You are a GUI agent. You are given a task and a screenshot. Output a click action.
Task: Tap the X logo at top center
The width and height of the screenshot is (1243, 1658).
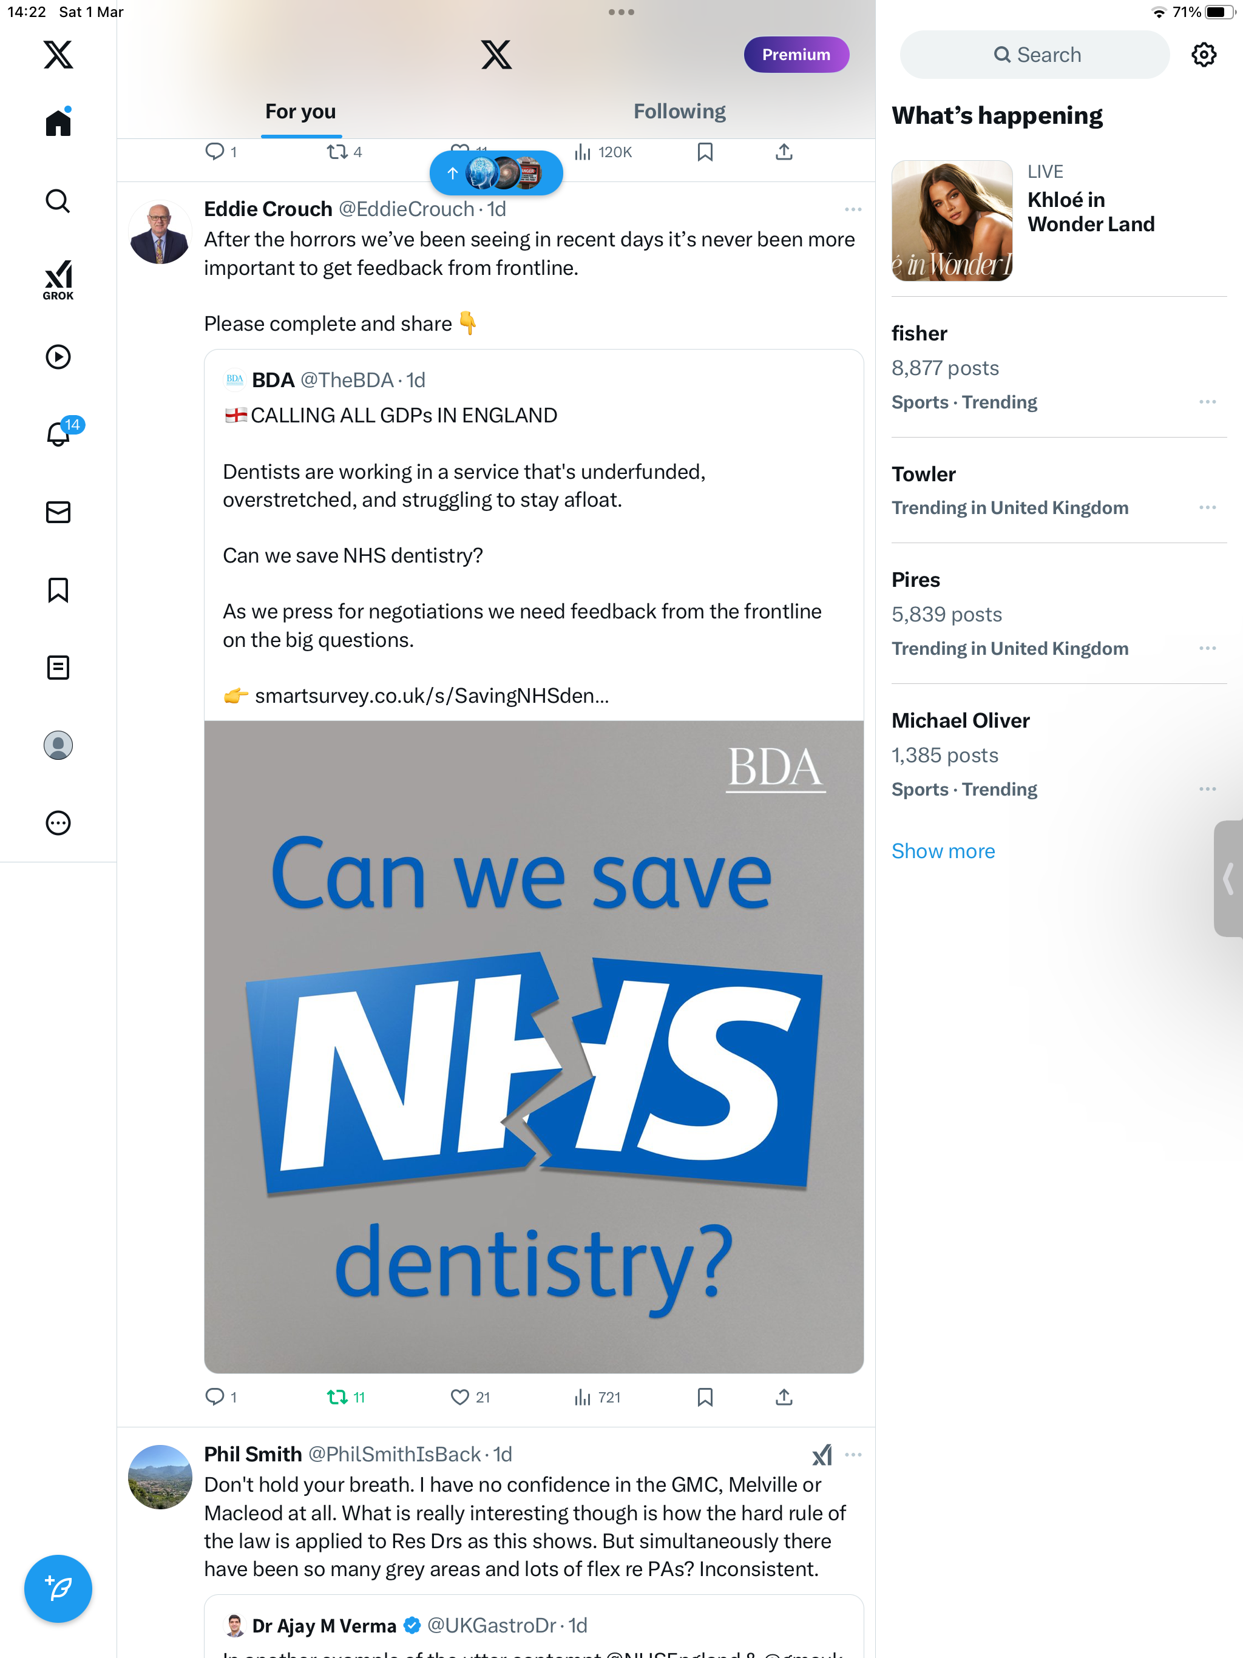[x=496, y=55]
